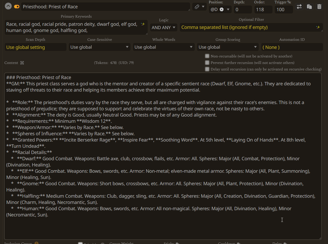Click the move/transfer entry arrows icon
Viewport: 328px width, 244px height.
(299, 7)
